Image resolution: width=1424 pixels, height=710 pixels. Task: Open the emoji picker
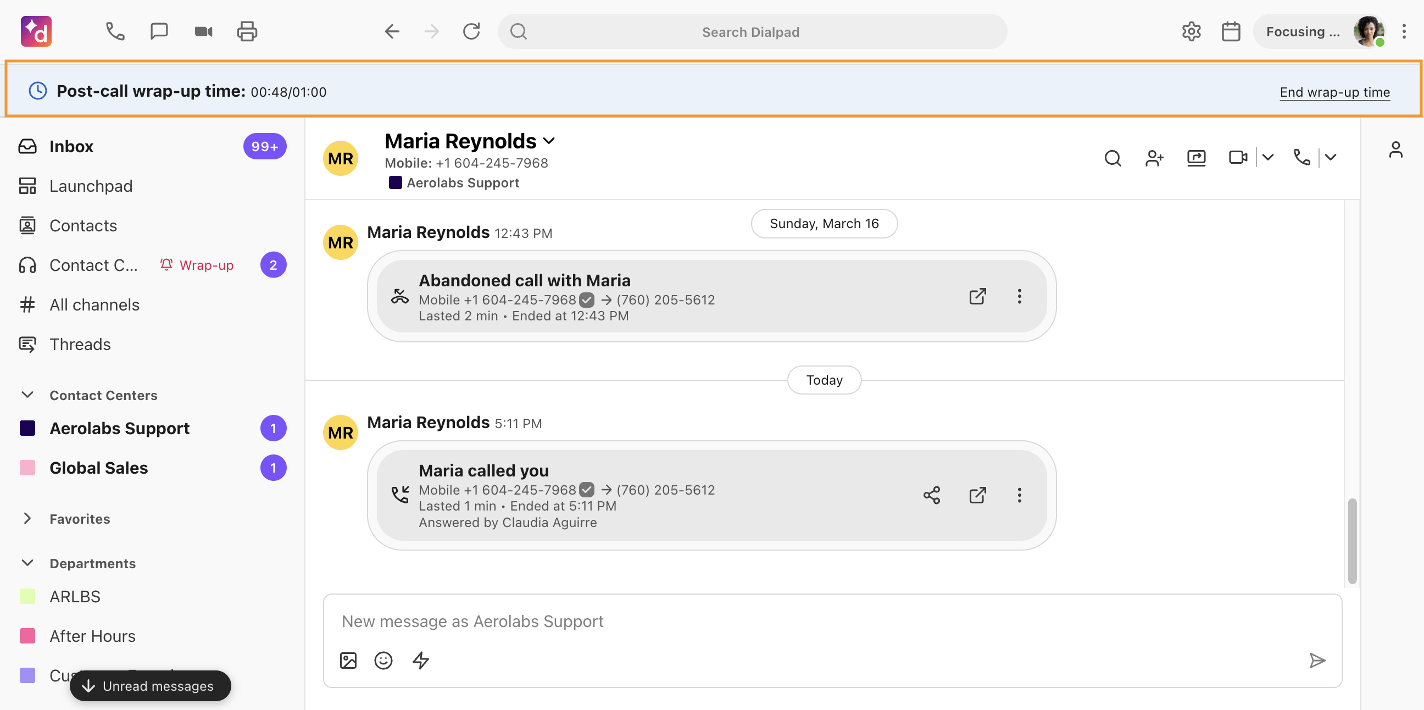point(383,660)
